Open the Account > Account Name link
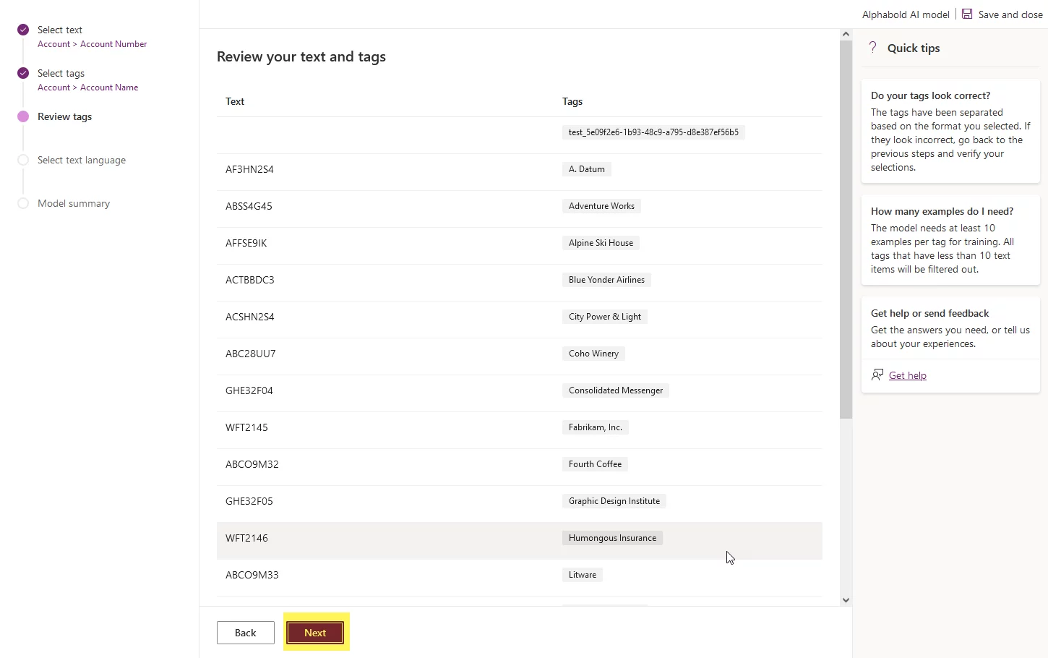This screenshot has height=658, width=1048. [88, 87]
